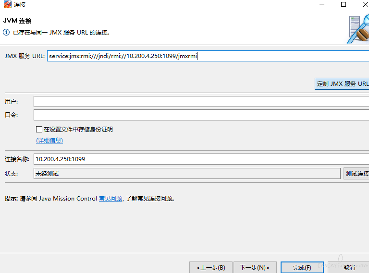Click the Java Mission Control title bar icon
Viewport: 369px width, 273px height.
[x=7, y=4]
